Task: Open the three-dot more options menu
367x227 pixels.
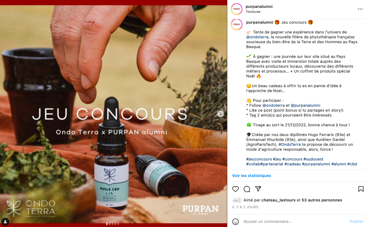Action: click(360, 9)
